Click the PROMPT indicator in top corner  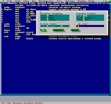[x=107, y=1]
